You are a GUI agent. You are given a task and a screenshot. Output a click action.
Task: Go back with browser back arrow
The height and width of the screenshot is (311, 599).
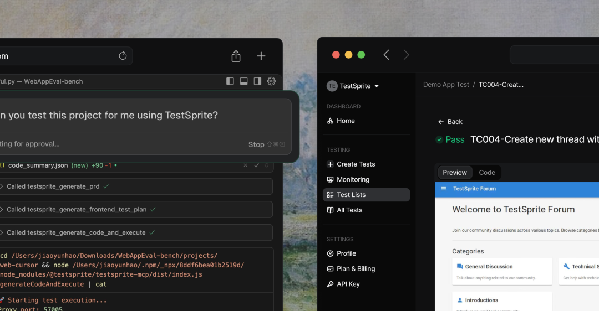[x=387, y=55]
